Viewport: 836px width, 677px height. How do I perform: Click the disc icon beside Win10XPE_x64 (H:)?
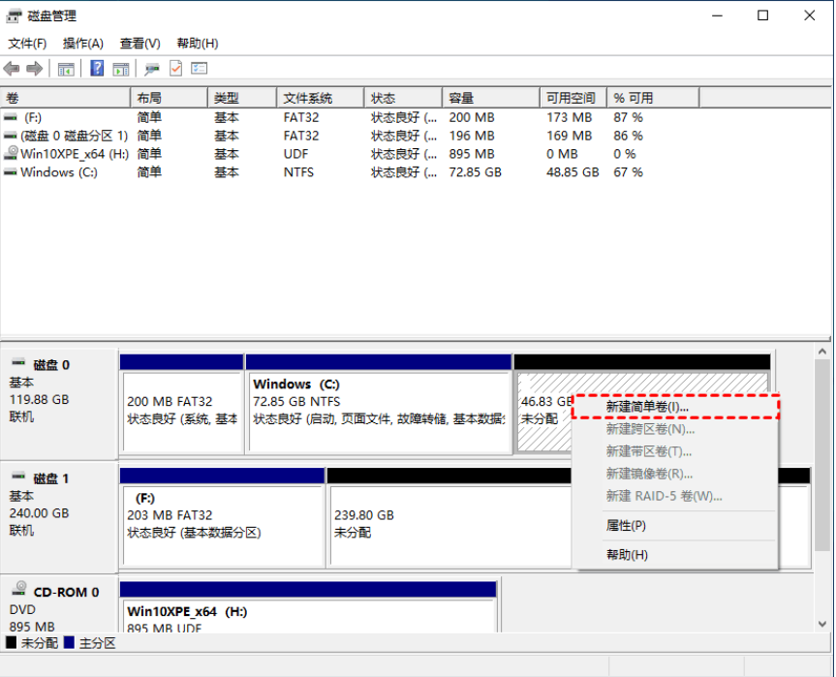click(11, 153)
